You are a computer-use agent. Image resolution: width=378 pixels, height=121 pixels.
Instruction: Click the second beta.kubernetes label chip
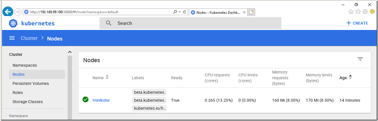(x=149, y=100)
